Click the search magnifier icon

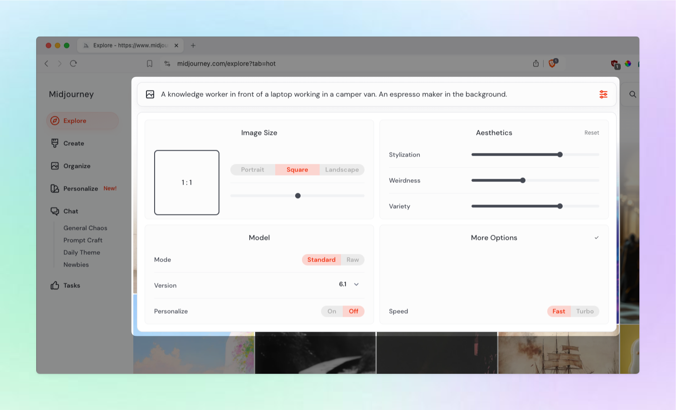[x=633, y=94]
